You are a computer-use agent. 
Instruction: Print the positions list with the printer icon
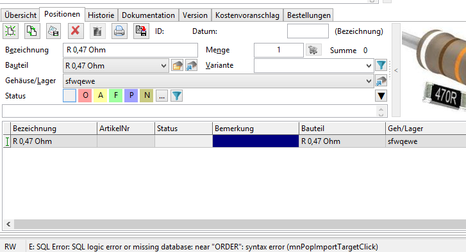click(x=119, y=31)
